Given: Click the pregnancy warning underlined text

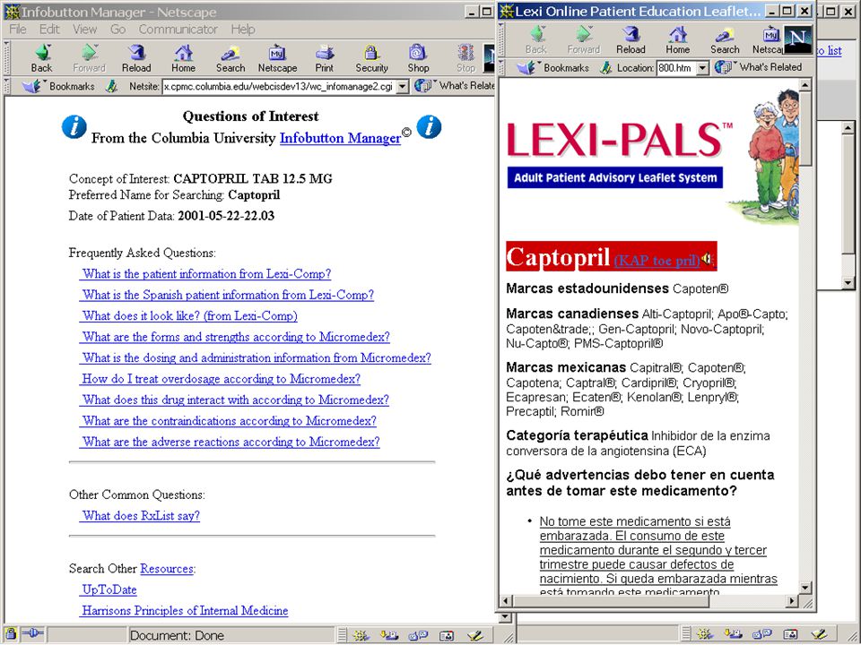Looking at the screenshot, I should 657,556.
